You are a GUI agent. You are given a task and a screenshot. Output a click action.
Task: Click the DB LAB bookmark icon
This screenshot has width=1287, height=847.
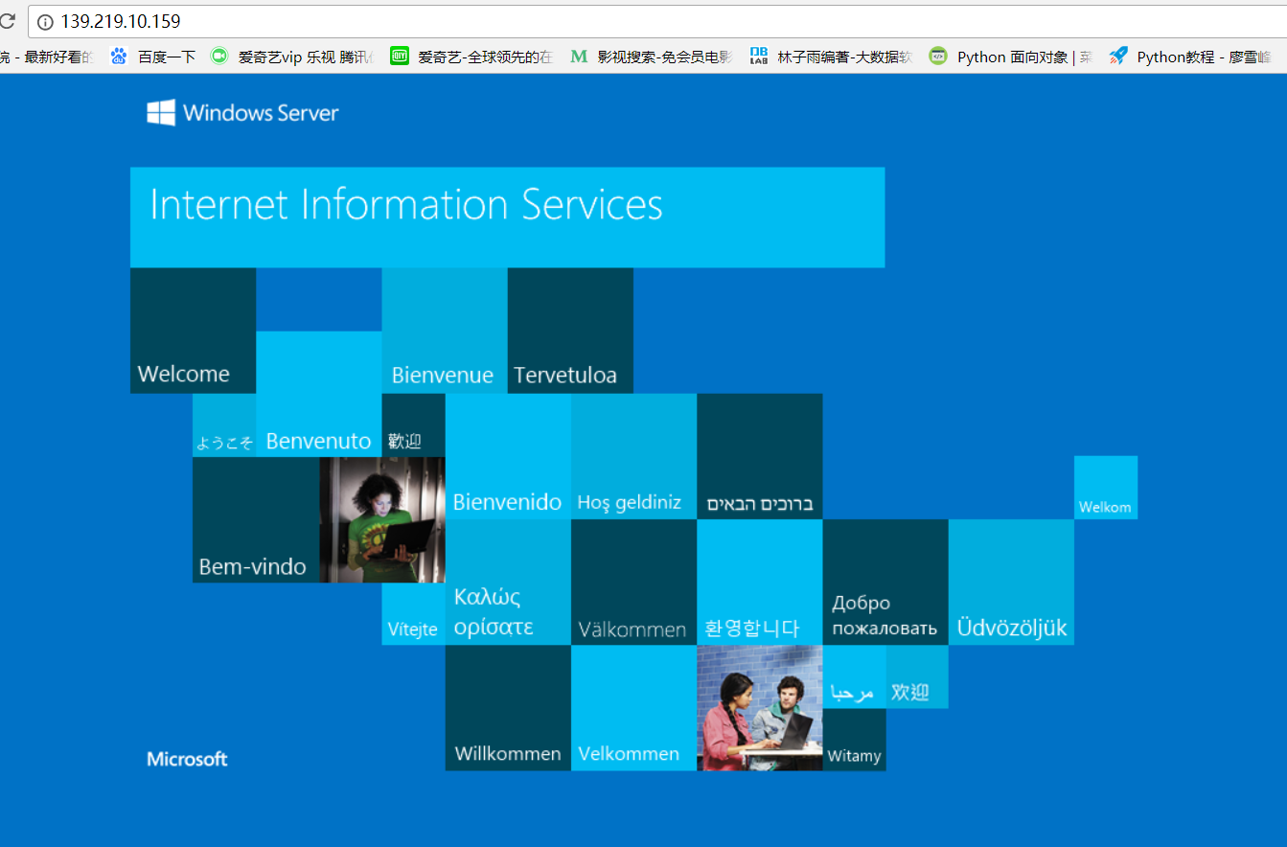(x=759, y=57)
